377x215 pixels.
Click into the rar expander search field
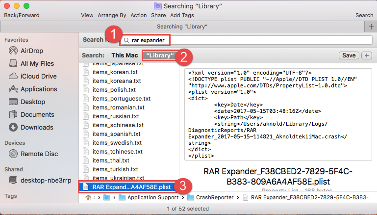[246, 40]
